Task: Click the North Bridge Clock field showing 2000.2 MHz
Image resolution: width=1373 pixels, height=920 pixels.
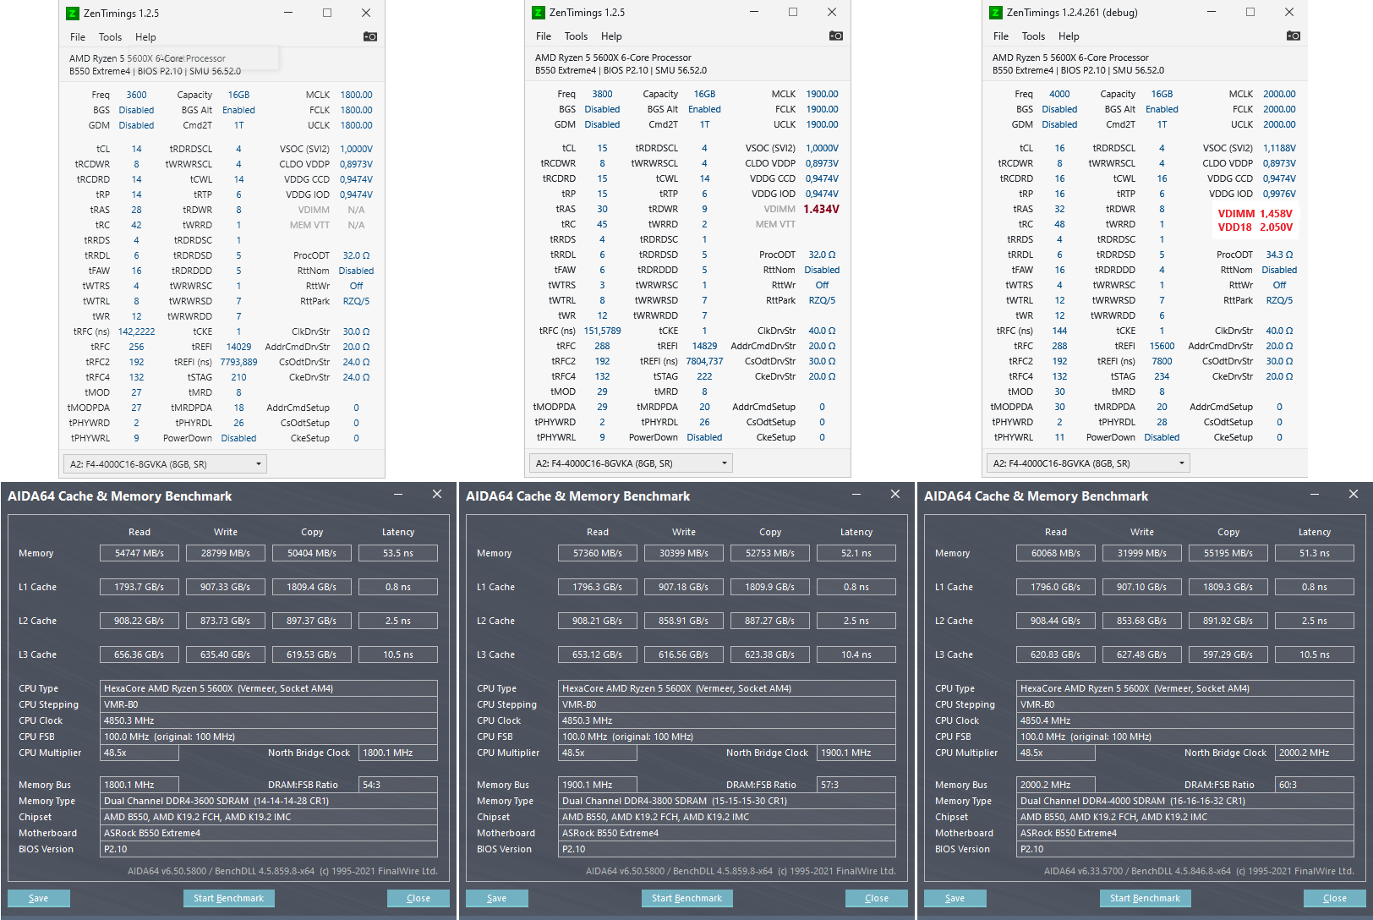Action: click(x=1315, y=753)
